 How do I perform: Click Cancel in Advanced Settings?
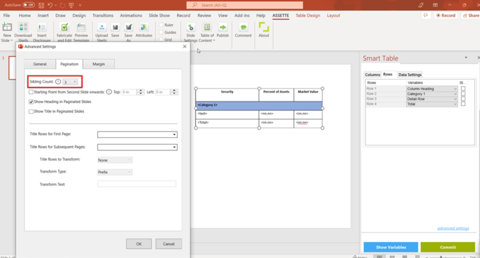168,244
